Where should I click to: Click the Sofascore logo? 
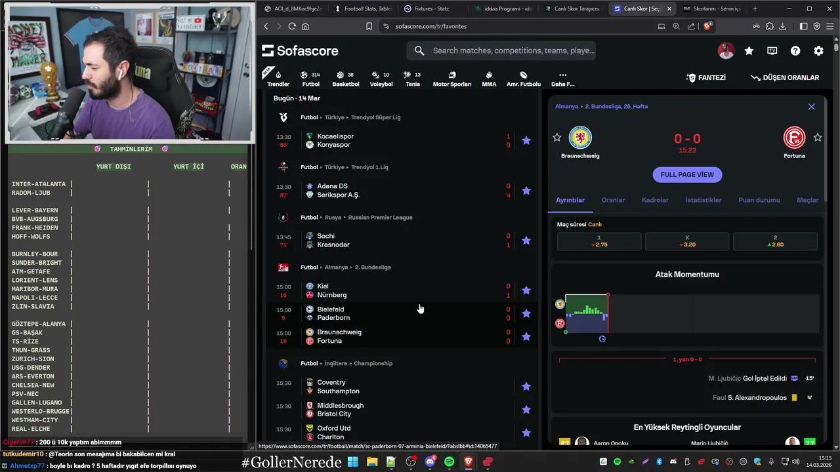pos(300,50)
